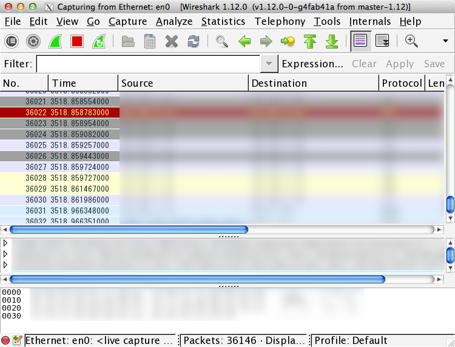Screen dimensions: 455x347
Task: Select packet 36022 row
Action: point(222,112)
